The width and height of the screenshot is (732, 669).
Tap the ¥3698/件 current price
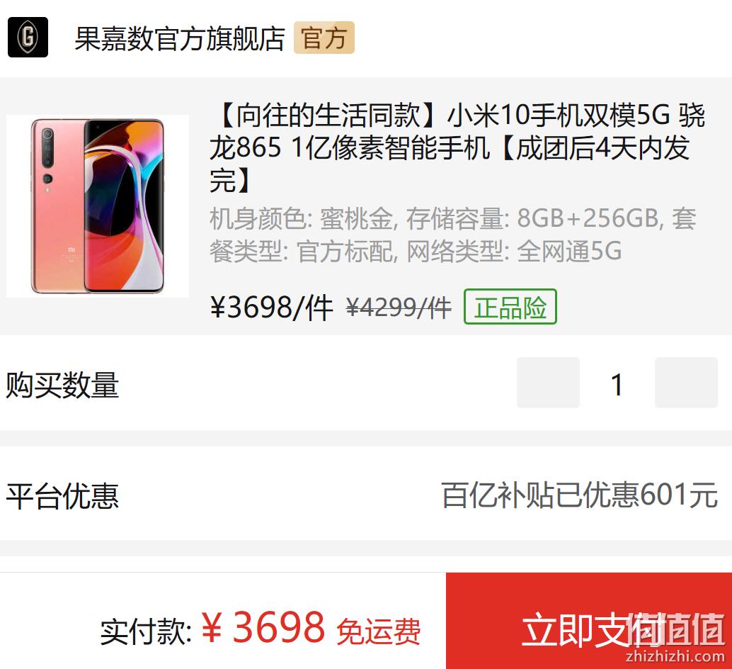tap(272, 308)
